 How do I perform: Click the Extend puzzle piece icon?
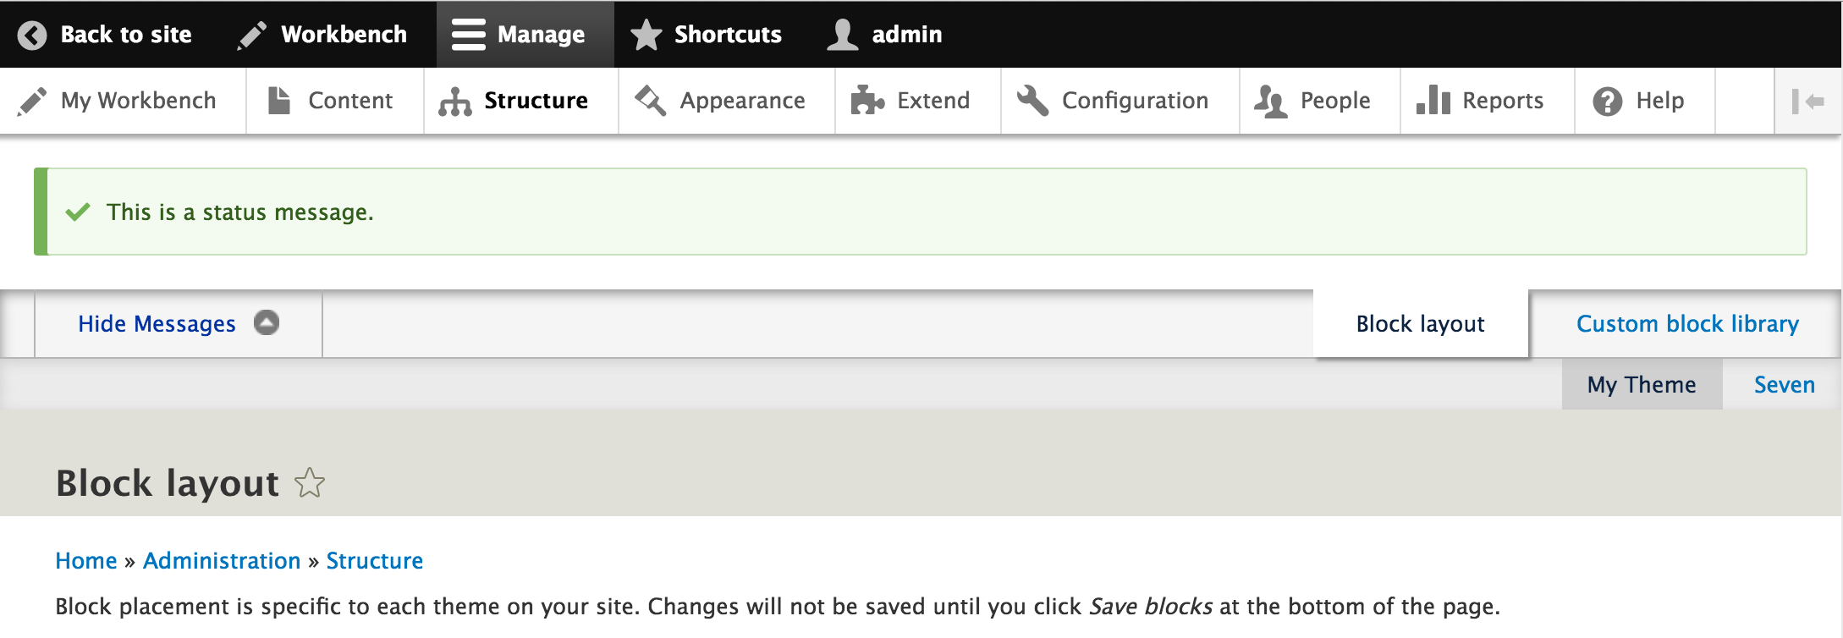point(867,101)
